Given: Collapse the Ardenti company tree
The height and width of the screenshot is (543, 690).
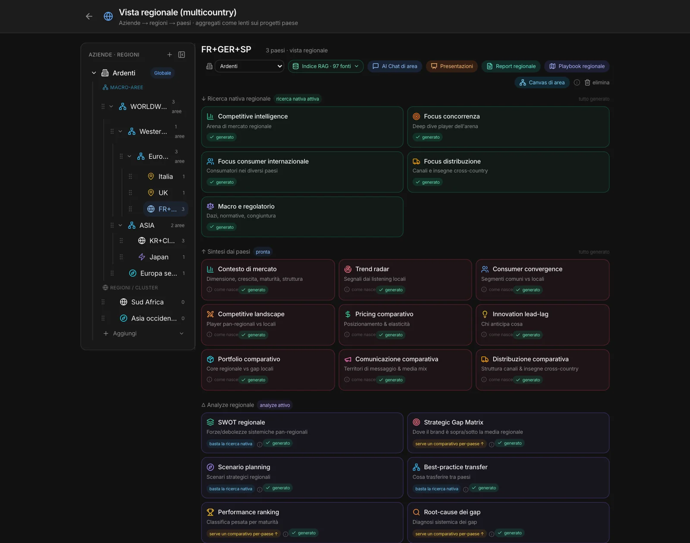Looking at the screenshot, I should click(x=94, y=73).
